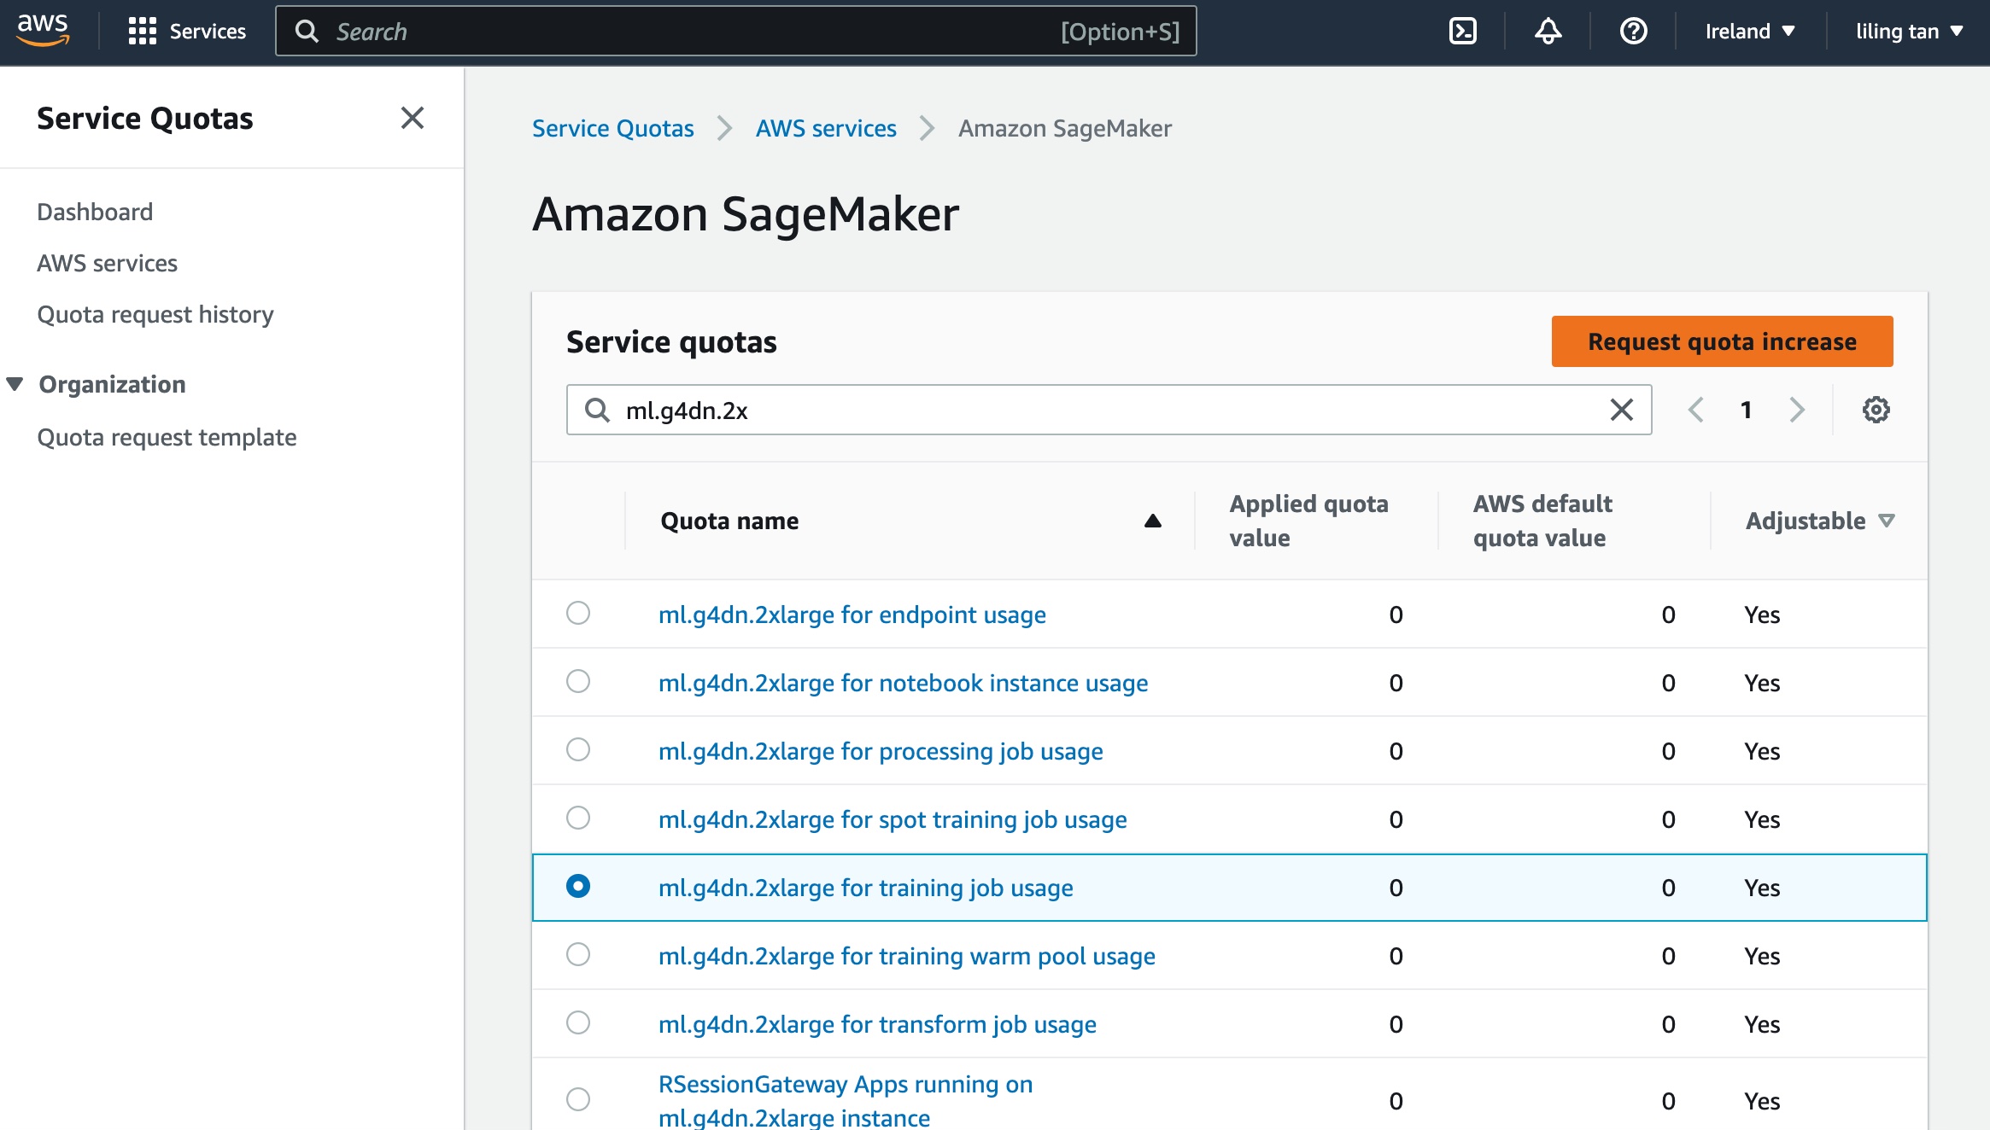This screenshot has width=1990, height=1130.
Task: Open table preferences gear icon
Action: pyautogui.click(x=1876, y=410)
